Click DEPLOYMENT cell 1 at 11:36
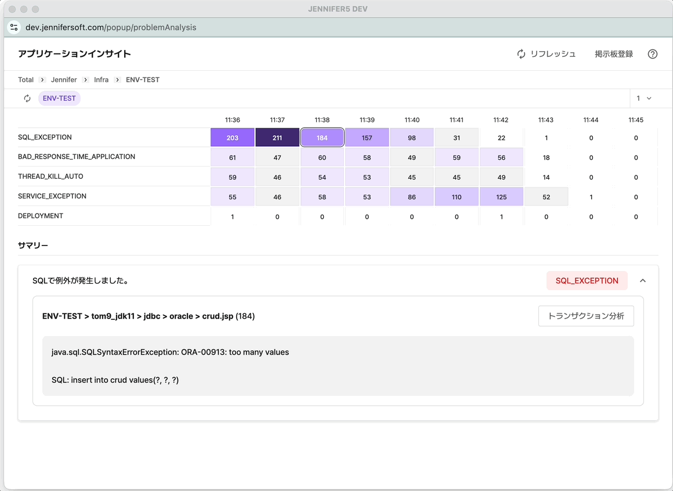This screenshot has height=491, width=673. coord(233,216)
